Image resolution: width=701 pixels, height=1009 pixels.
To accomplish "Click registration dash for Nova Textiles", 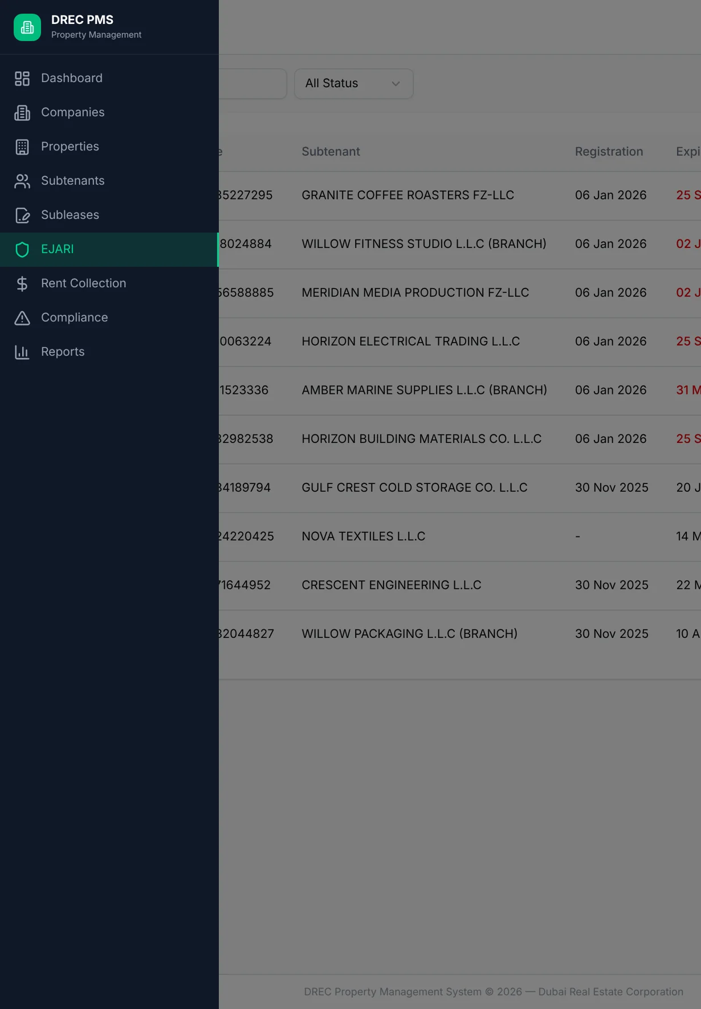I will coord(578,536).
